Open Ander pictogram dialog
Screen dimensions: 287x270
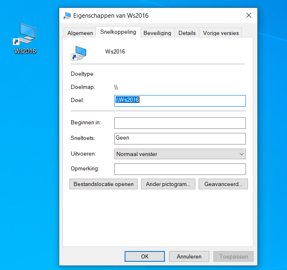pos(168,184)
